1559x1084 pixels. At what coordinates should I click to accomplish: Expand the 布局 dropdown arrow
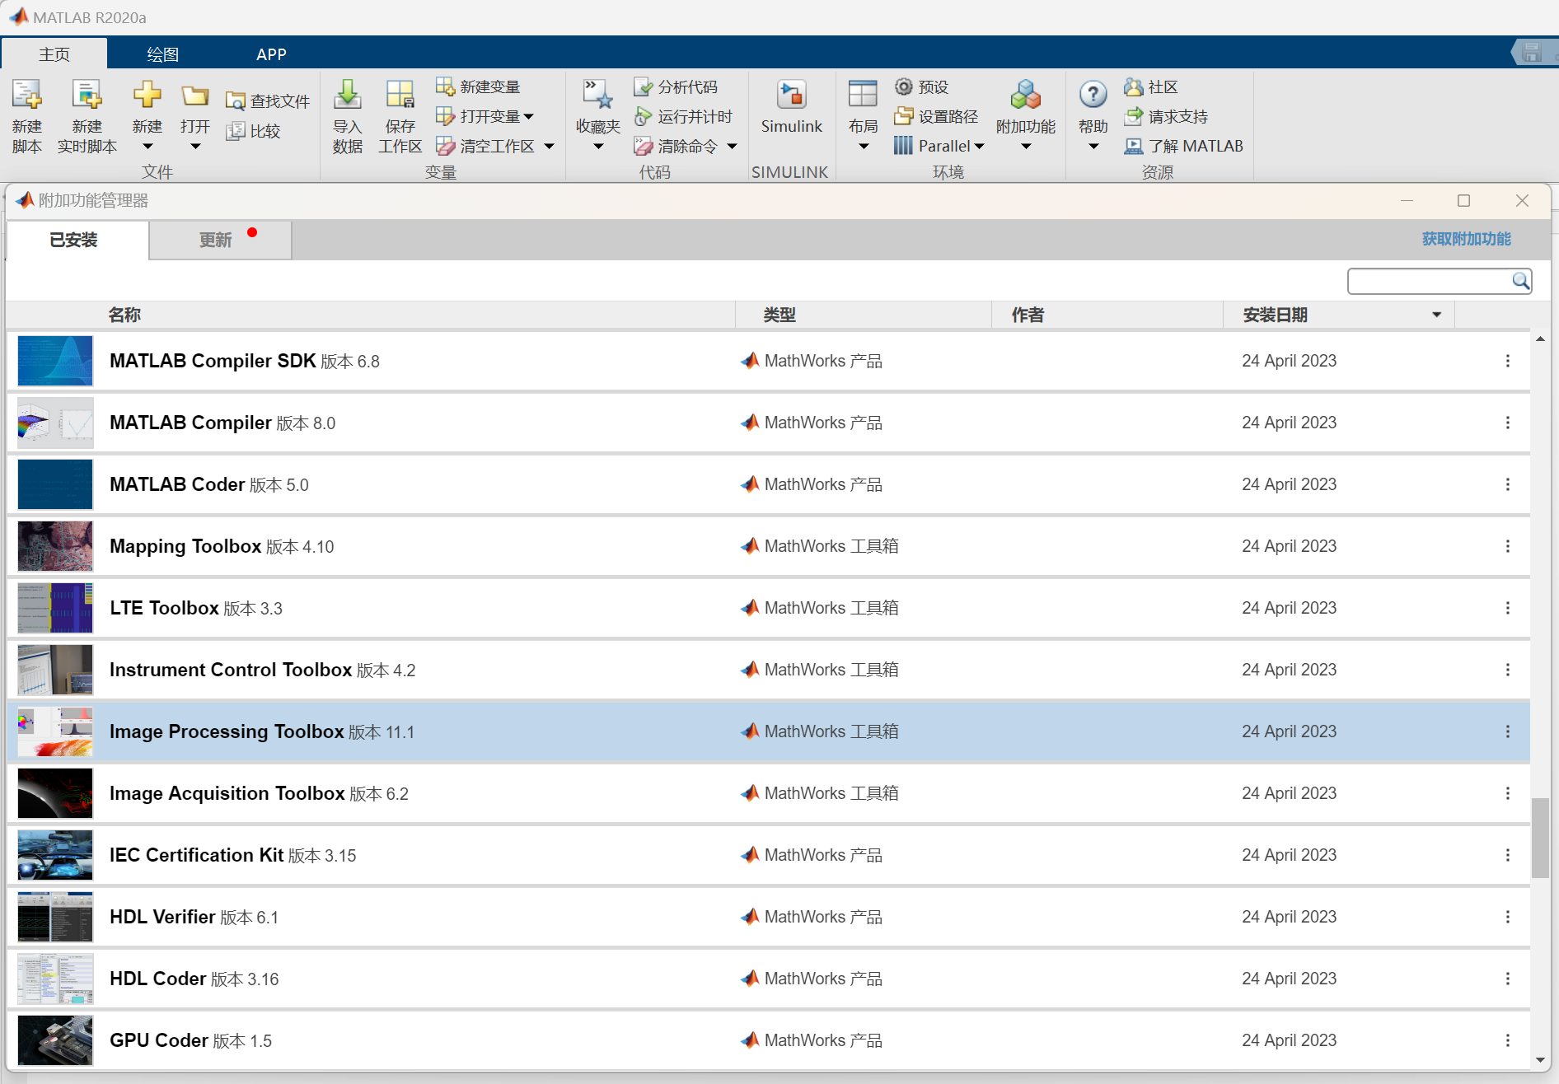tap(863, 147)
